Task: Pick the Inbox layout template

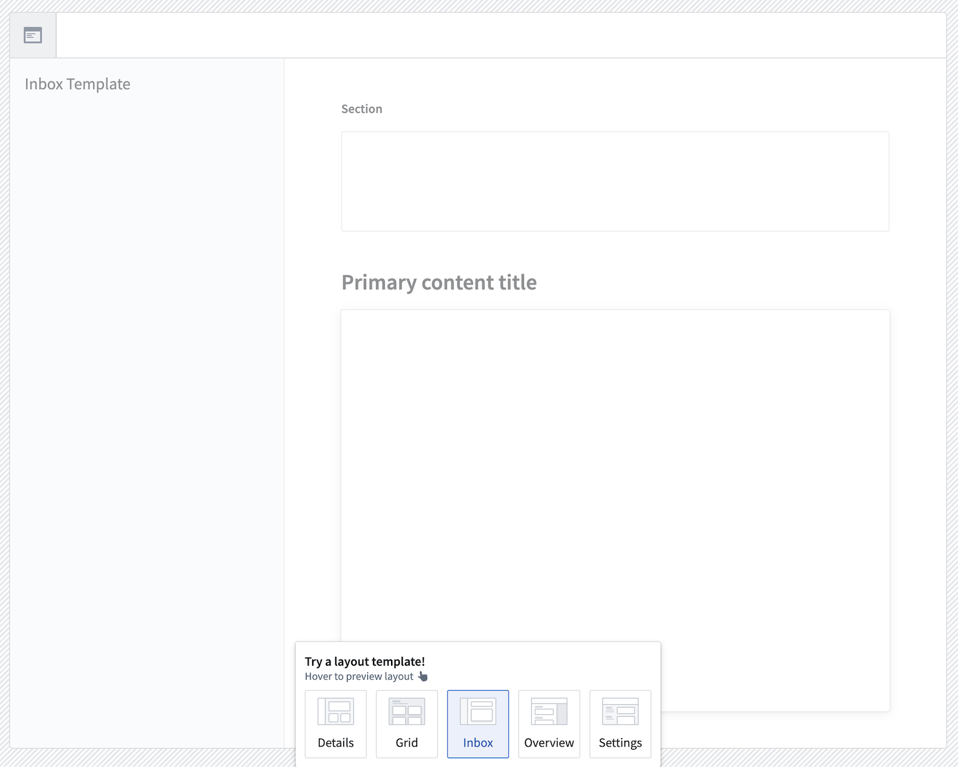Action: [478, 724]
